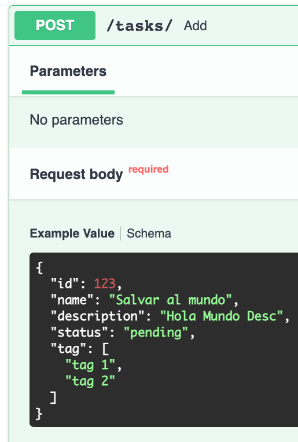Viewport: 298px width, 442px height.
Task: Click the "description" key in example
Action: click(x=98, y=316)
